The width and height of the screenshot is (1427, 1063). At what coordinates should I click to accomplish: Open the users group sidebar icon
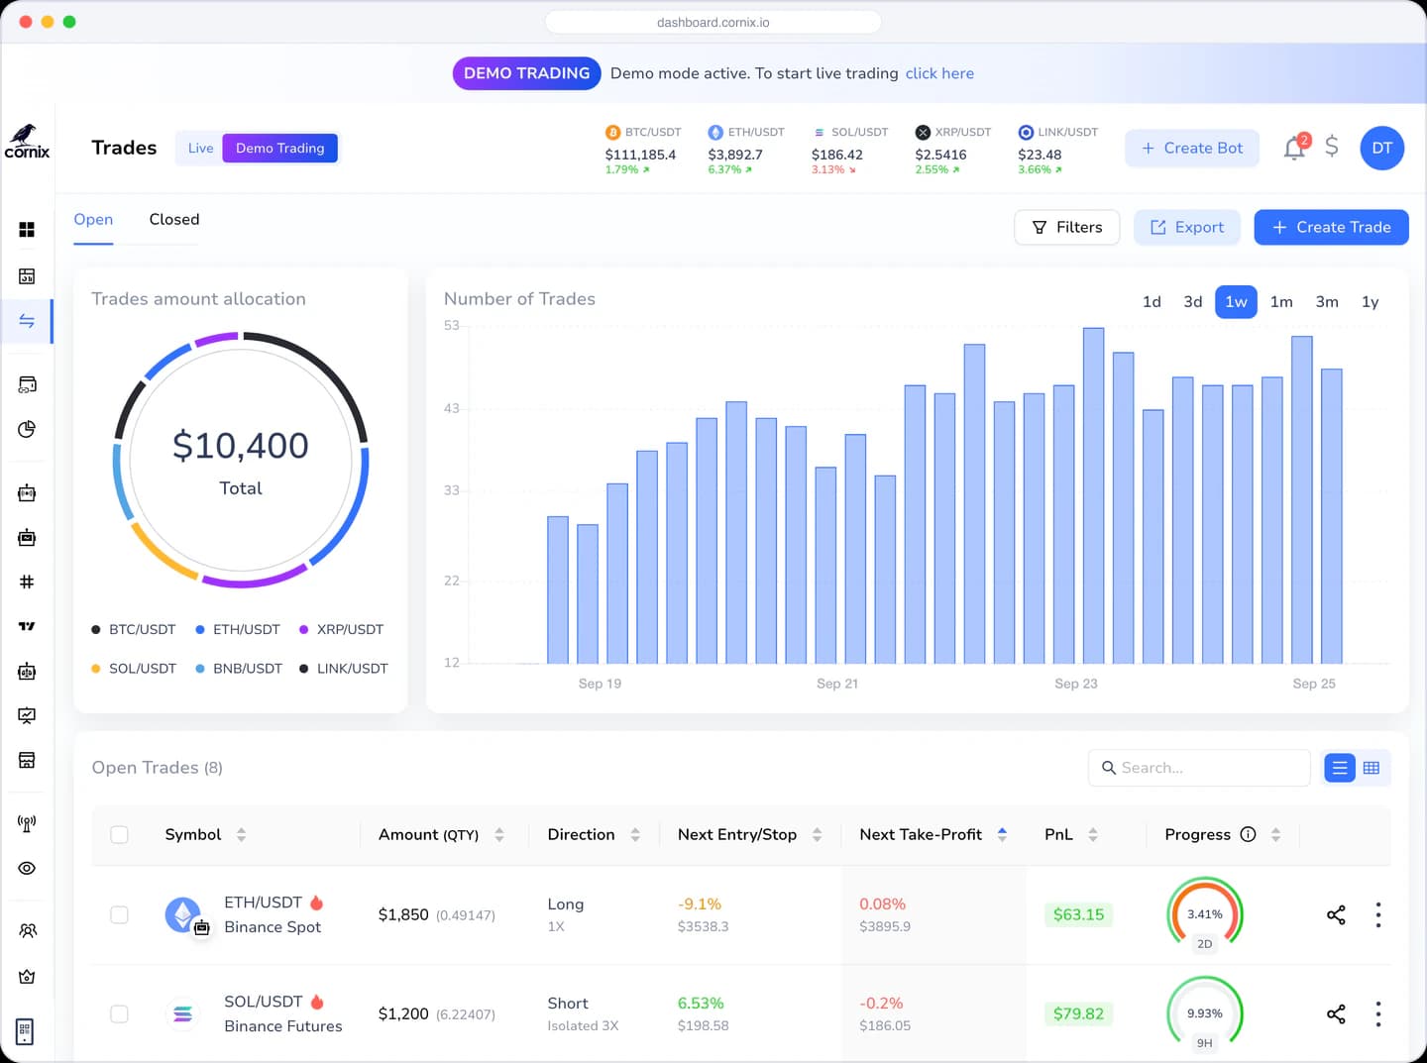(x=27, y=931)
